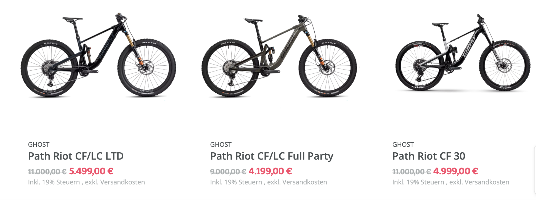Viewport: 536px width, 200px height.
Task: Open the Path Riot CF 30 title link
Action: click(429, 156)
